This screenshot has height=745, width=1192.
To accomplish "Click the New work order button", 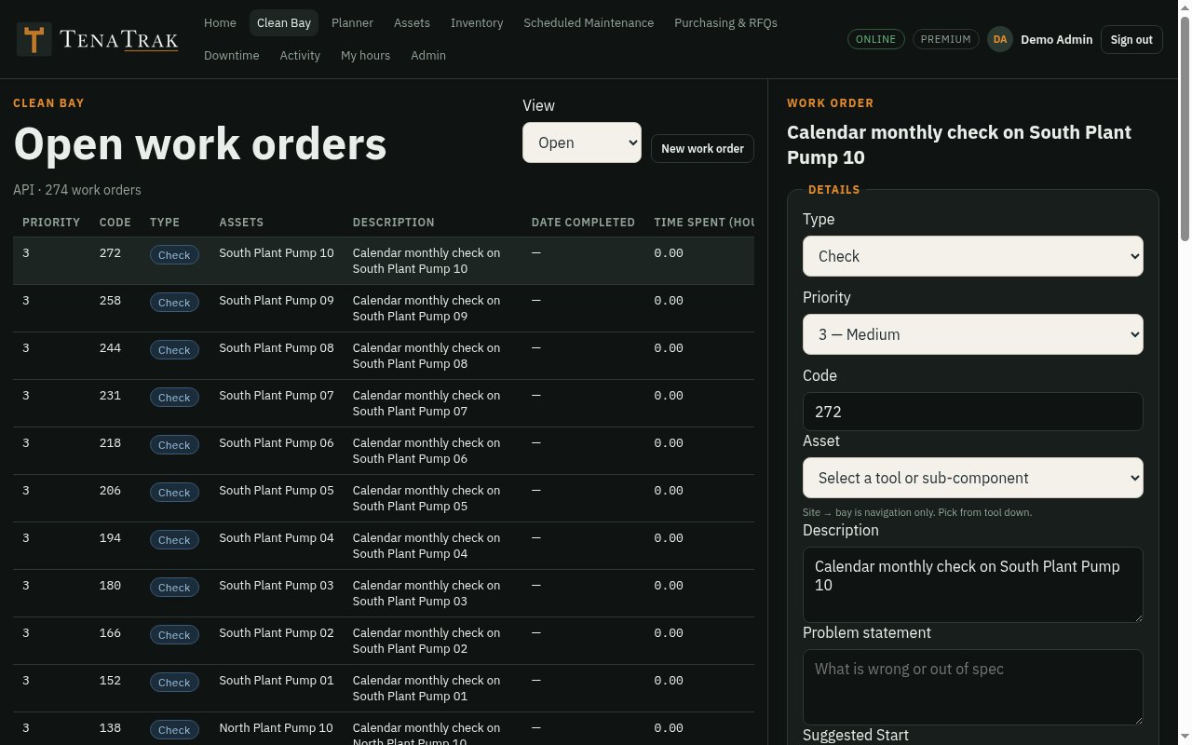I will [x=702, y=149].
